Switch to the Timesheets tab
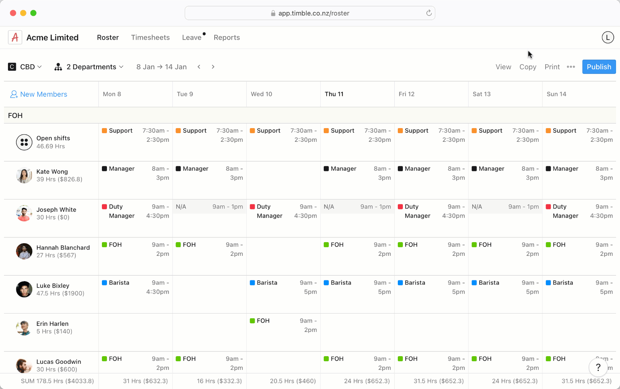 pyautogui.click(x=150, y=37)
